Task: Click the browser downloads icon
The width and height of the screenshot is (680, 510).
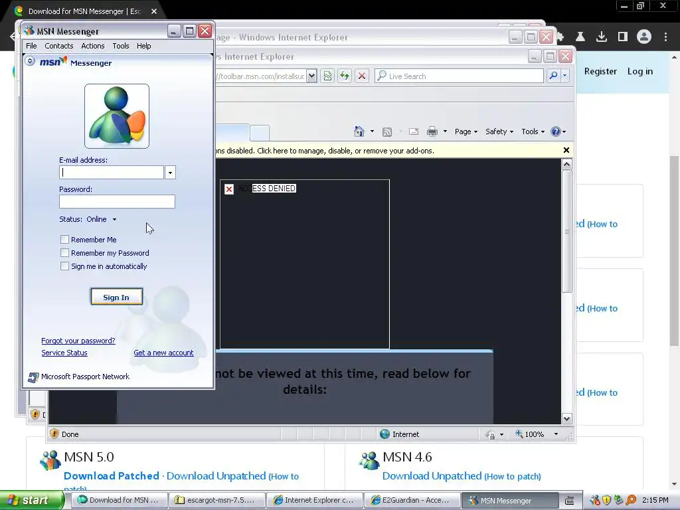Action: (602, 37)
